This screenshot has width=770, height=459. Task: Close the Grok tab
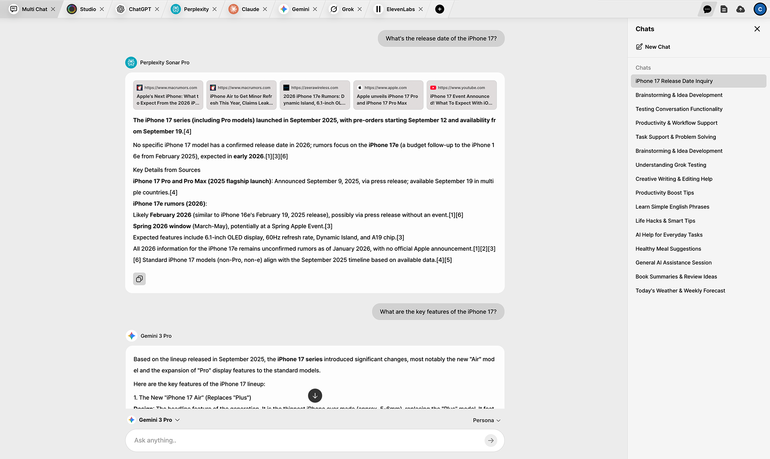click(x=360, y=9)
